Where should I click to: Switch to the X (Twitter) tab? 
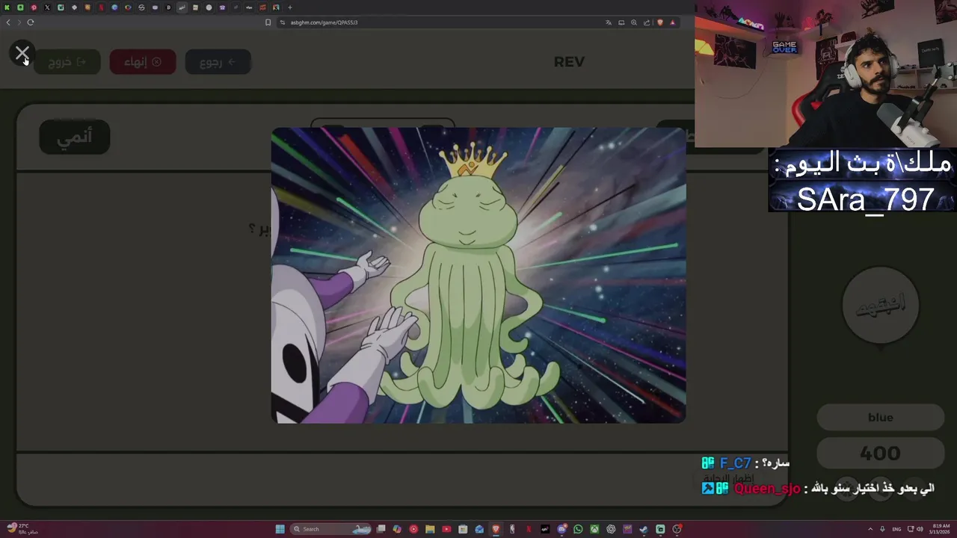click(x=47, y=7)
